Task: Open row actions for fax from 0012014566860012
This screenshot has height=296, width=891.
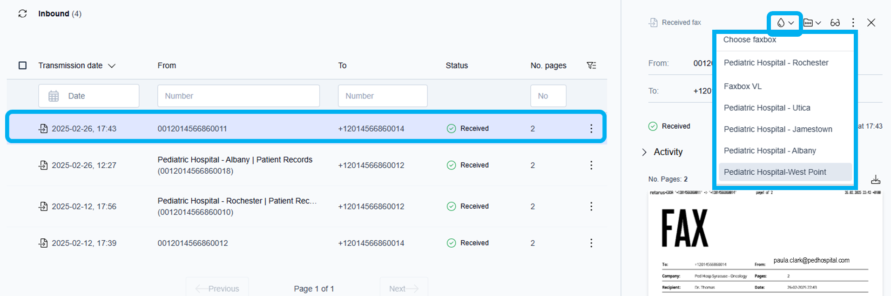Action: tap(591, 243)
